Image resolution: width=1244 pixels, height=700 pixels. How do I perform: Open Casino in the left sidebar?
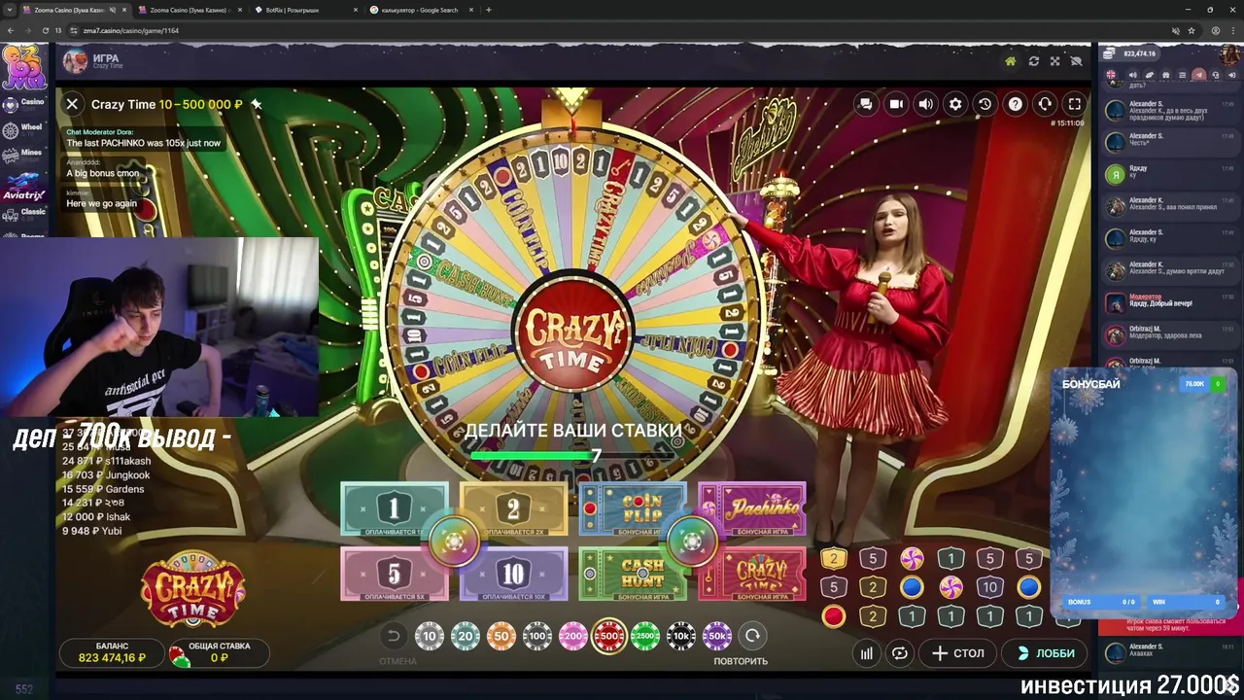23,103
